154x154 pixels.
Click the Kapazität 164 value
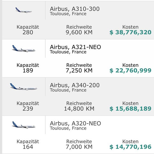28,147
